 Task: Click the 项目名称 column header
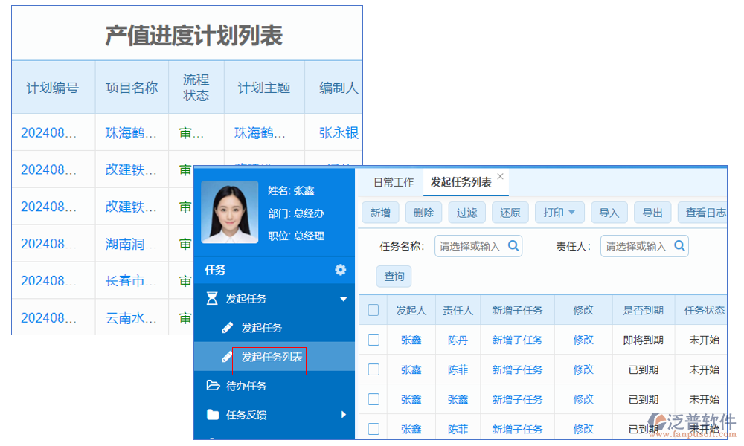coord(132,88)
